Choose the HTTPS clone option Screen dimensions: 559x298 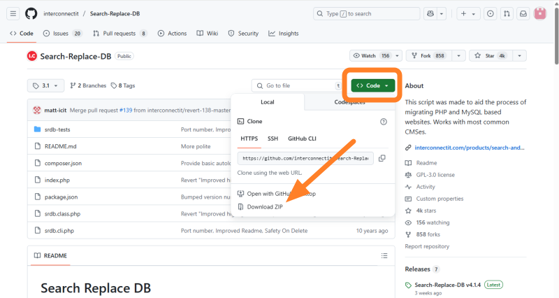[249, 139]
